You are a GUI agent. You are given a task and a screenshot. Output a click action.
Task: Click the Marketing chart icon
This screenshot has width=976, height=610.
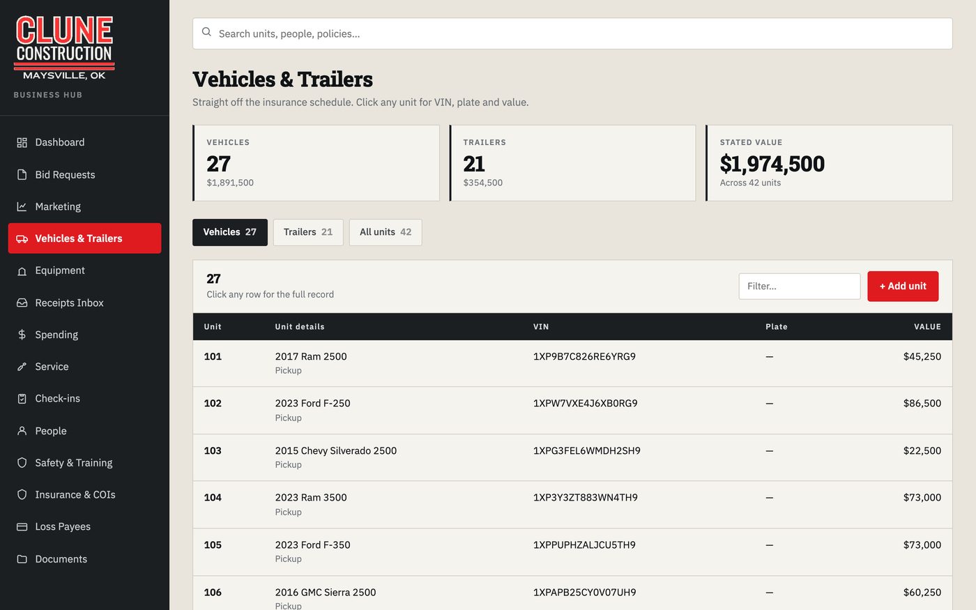click(x=22, y=206)
